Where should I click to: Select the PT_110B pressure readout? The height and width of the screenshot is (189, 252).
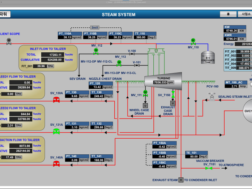pos(95,36)
